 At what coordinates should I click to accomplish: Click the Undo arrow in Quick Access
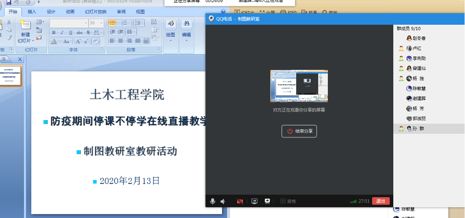(17, 2)
